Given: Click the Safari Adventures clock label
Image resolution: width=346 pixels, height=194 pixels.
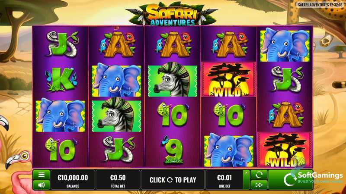Looking at the screenshot, I should pyautogui.click(x=320, y=5).
